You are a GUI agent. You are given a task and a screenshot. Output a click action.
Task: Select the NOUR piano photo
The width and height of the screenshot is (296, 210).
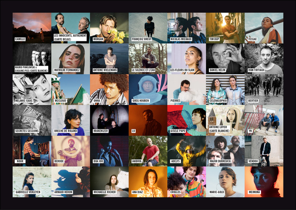[32, 151]
